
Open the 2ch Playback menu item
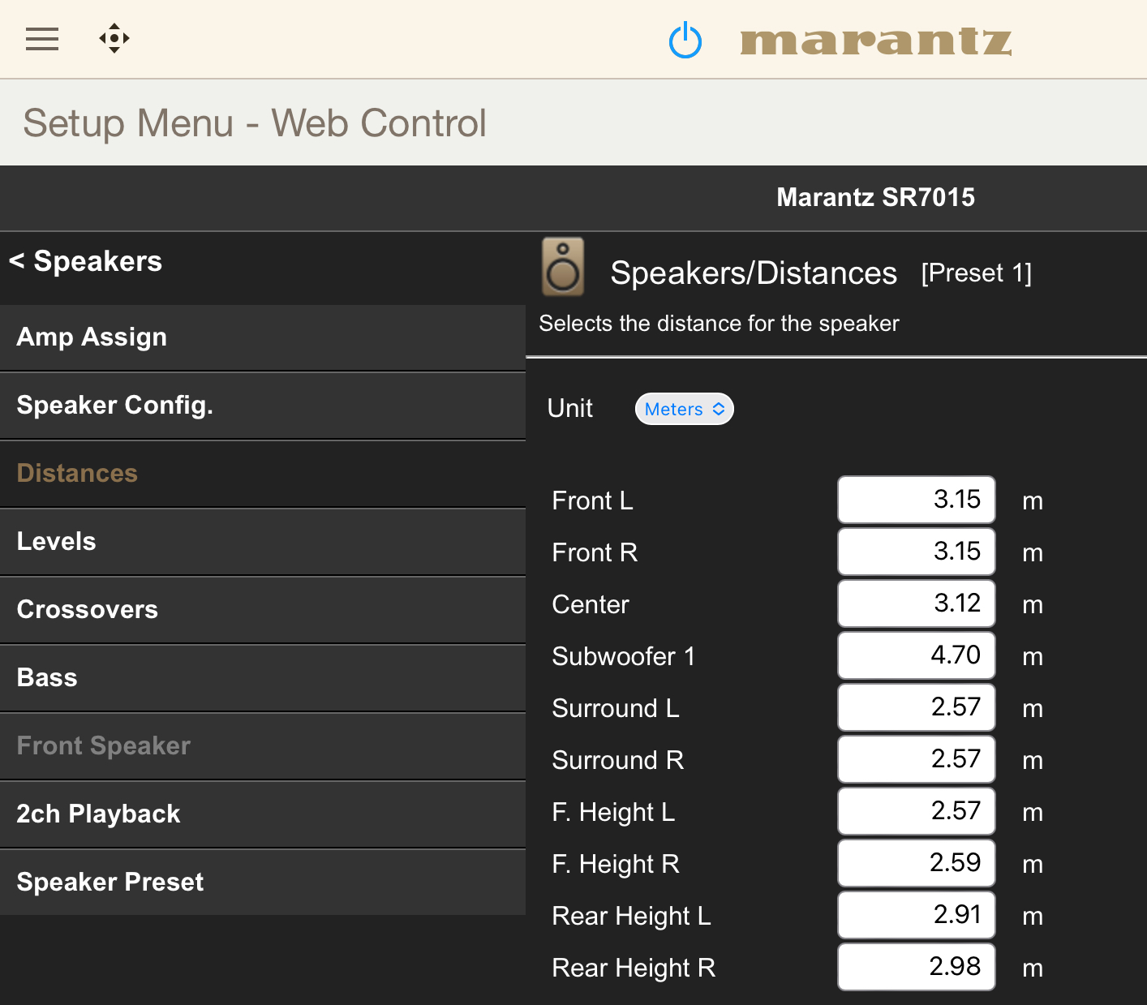263,814
